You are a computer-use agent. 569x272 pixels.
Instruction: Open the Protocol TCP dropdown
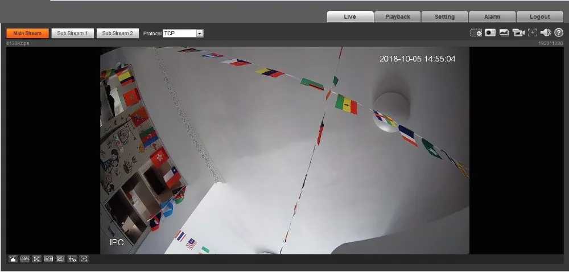click(x=183, y=34)
